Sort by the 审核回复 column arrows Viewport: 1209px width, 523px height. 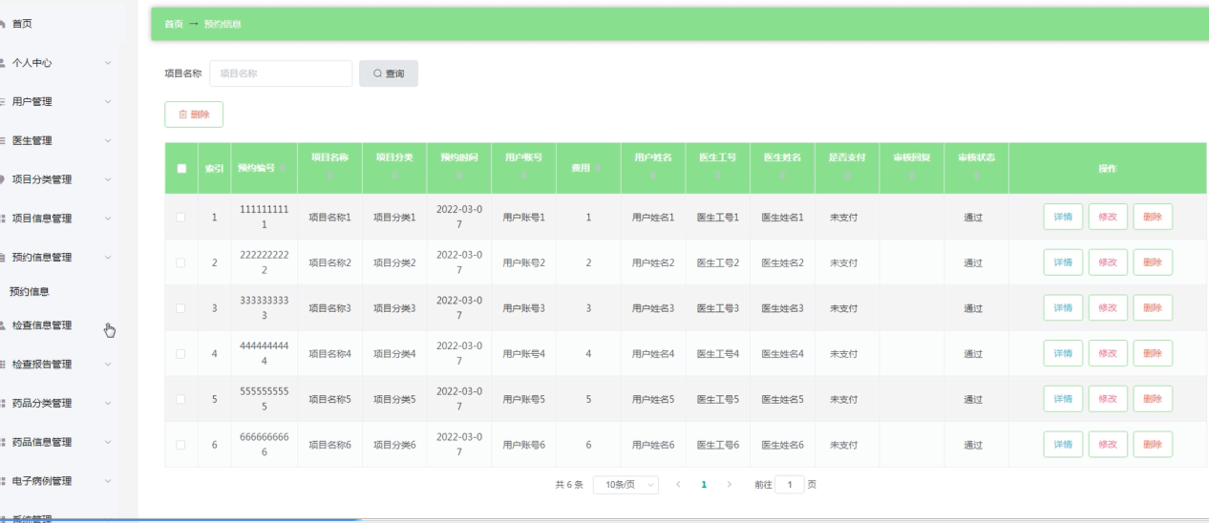pyautogui.click(x=912, y=176)
